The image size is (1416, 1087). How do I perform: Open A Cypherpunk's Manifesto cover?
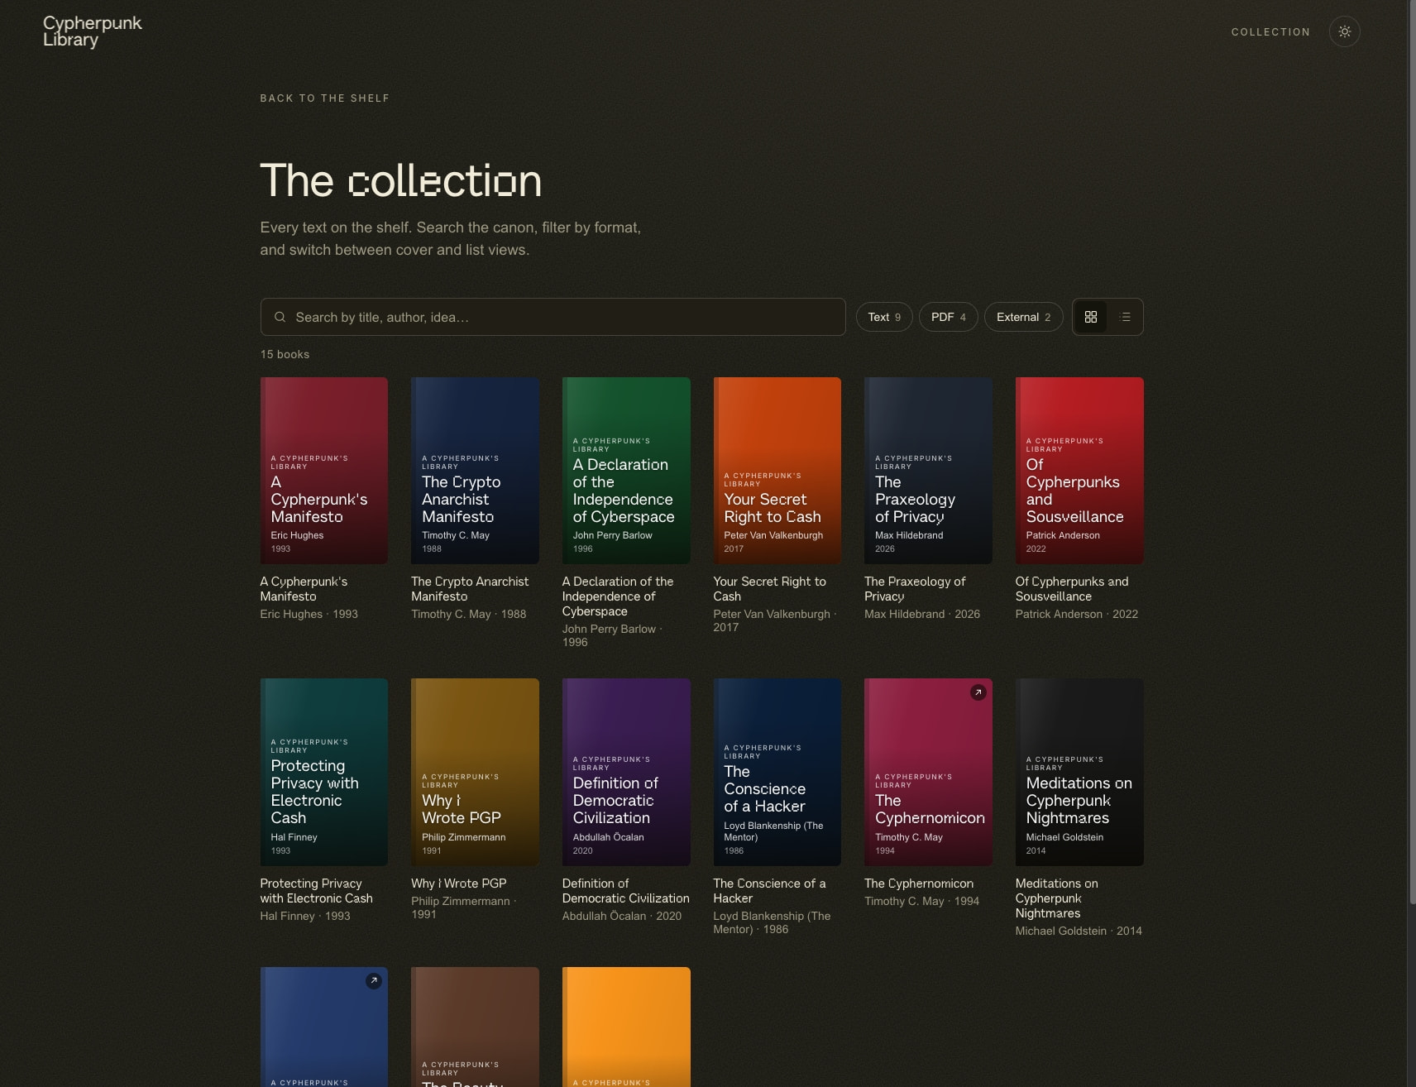click(x=323, y=471)
